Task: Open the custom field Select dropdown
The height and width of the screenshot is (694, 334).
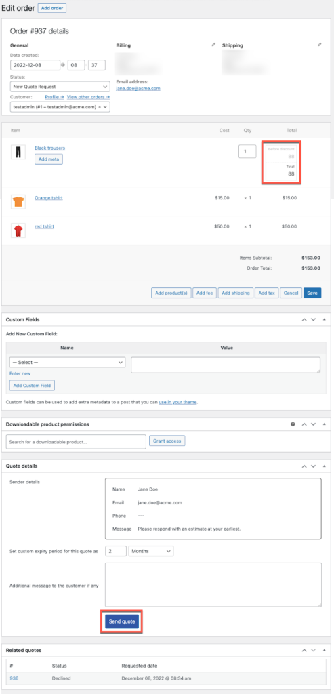Action: click(x=67, y=362)
